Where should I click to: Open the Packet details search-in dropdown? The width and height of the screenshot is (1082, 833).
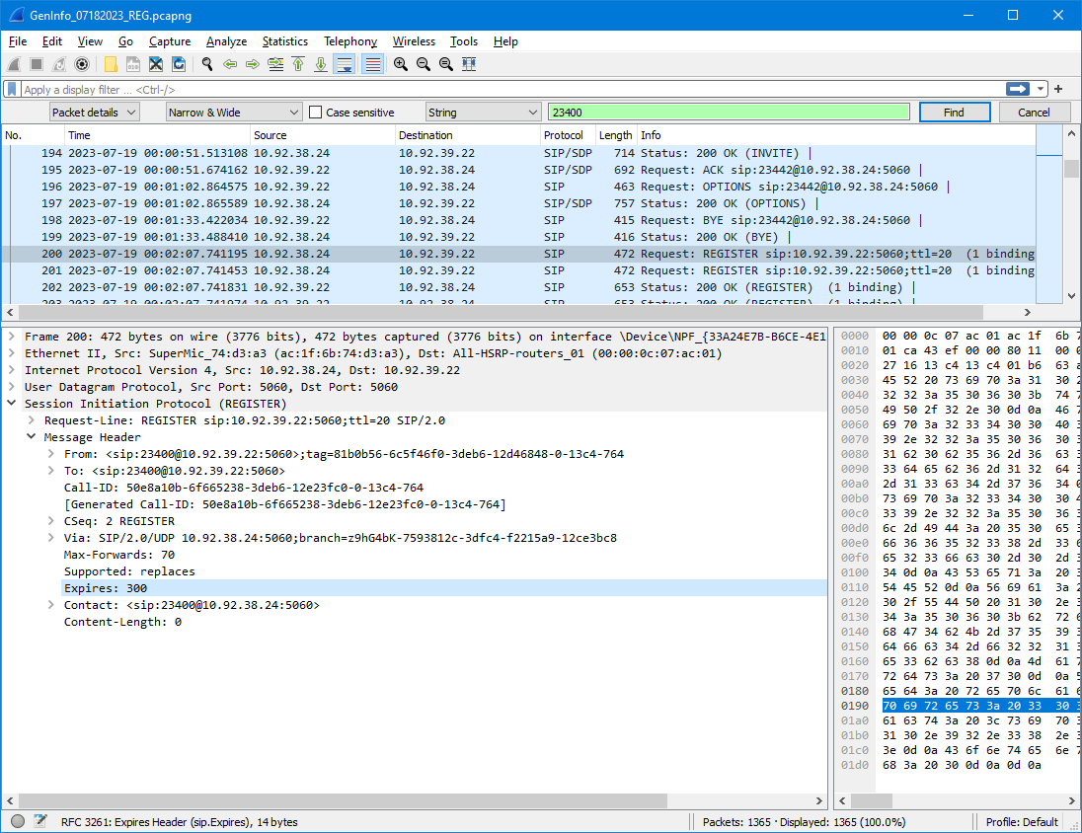coord(95,113)
